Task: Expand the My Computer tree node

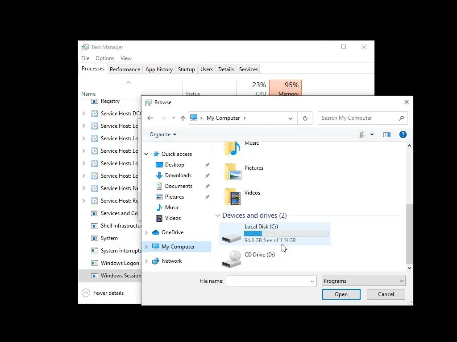Action: (146, 247)
